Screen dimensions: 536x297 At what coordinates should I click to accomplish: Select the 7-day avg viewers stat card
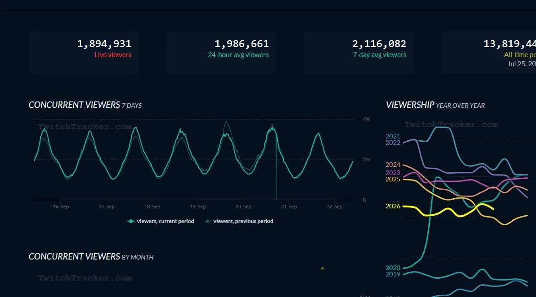point(359,53)
